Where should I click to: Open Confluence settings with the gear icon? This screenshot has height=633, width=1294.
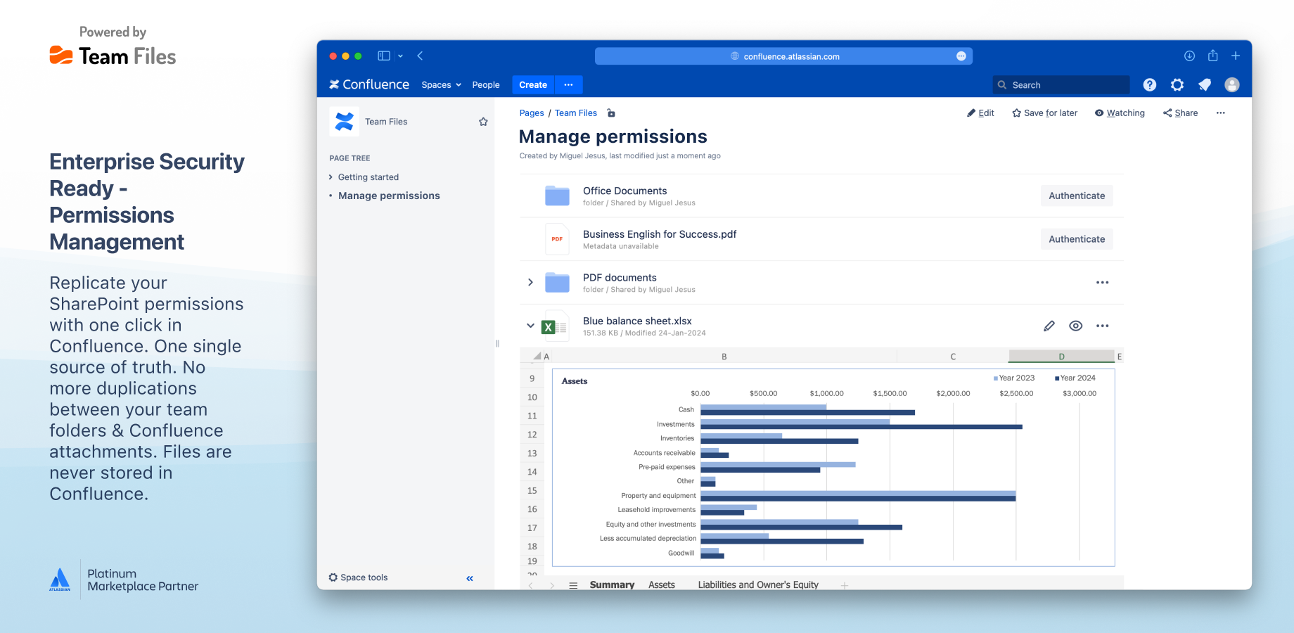pos(1177,84)
